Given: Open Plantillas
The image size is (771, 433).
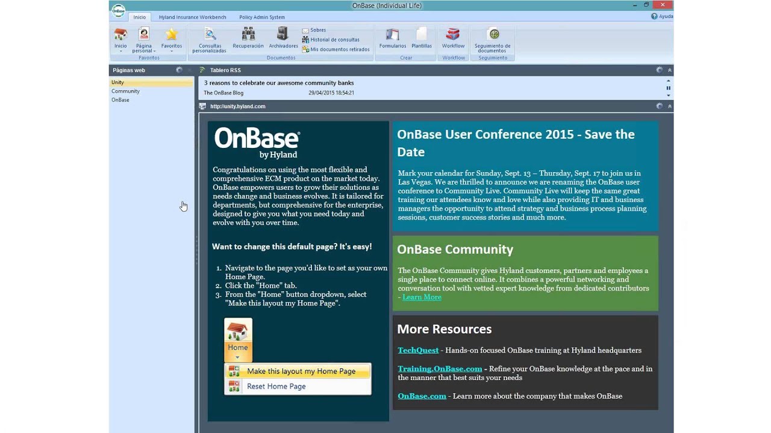Looking at the screenshot, I should [422, 38].
